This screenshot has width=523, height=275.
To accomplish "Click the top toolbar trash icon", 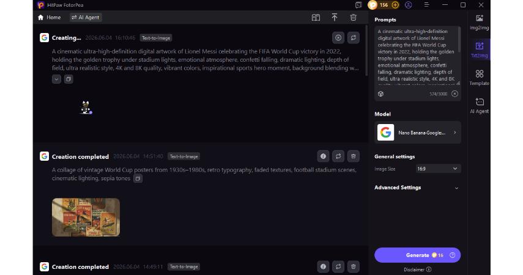I will 353,18.
